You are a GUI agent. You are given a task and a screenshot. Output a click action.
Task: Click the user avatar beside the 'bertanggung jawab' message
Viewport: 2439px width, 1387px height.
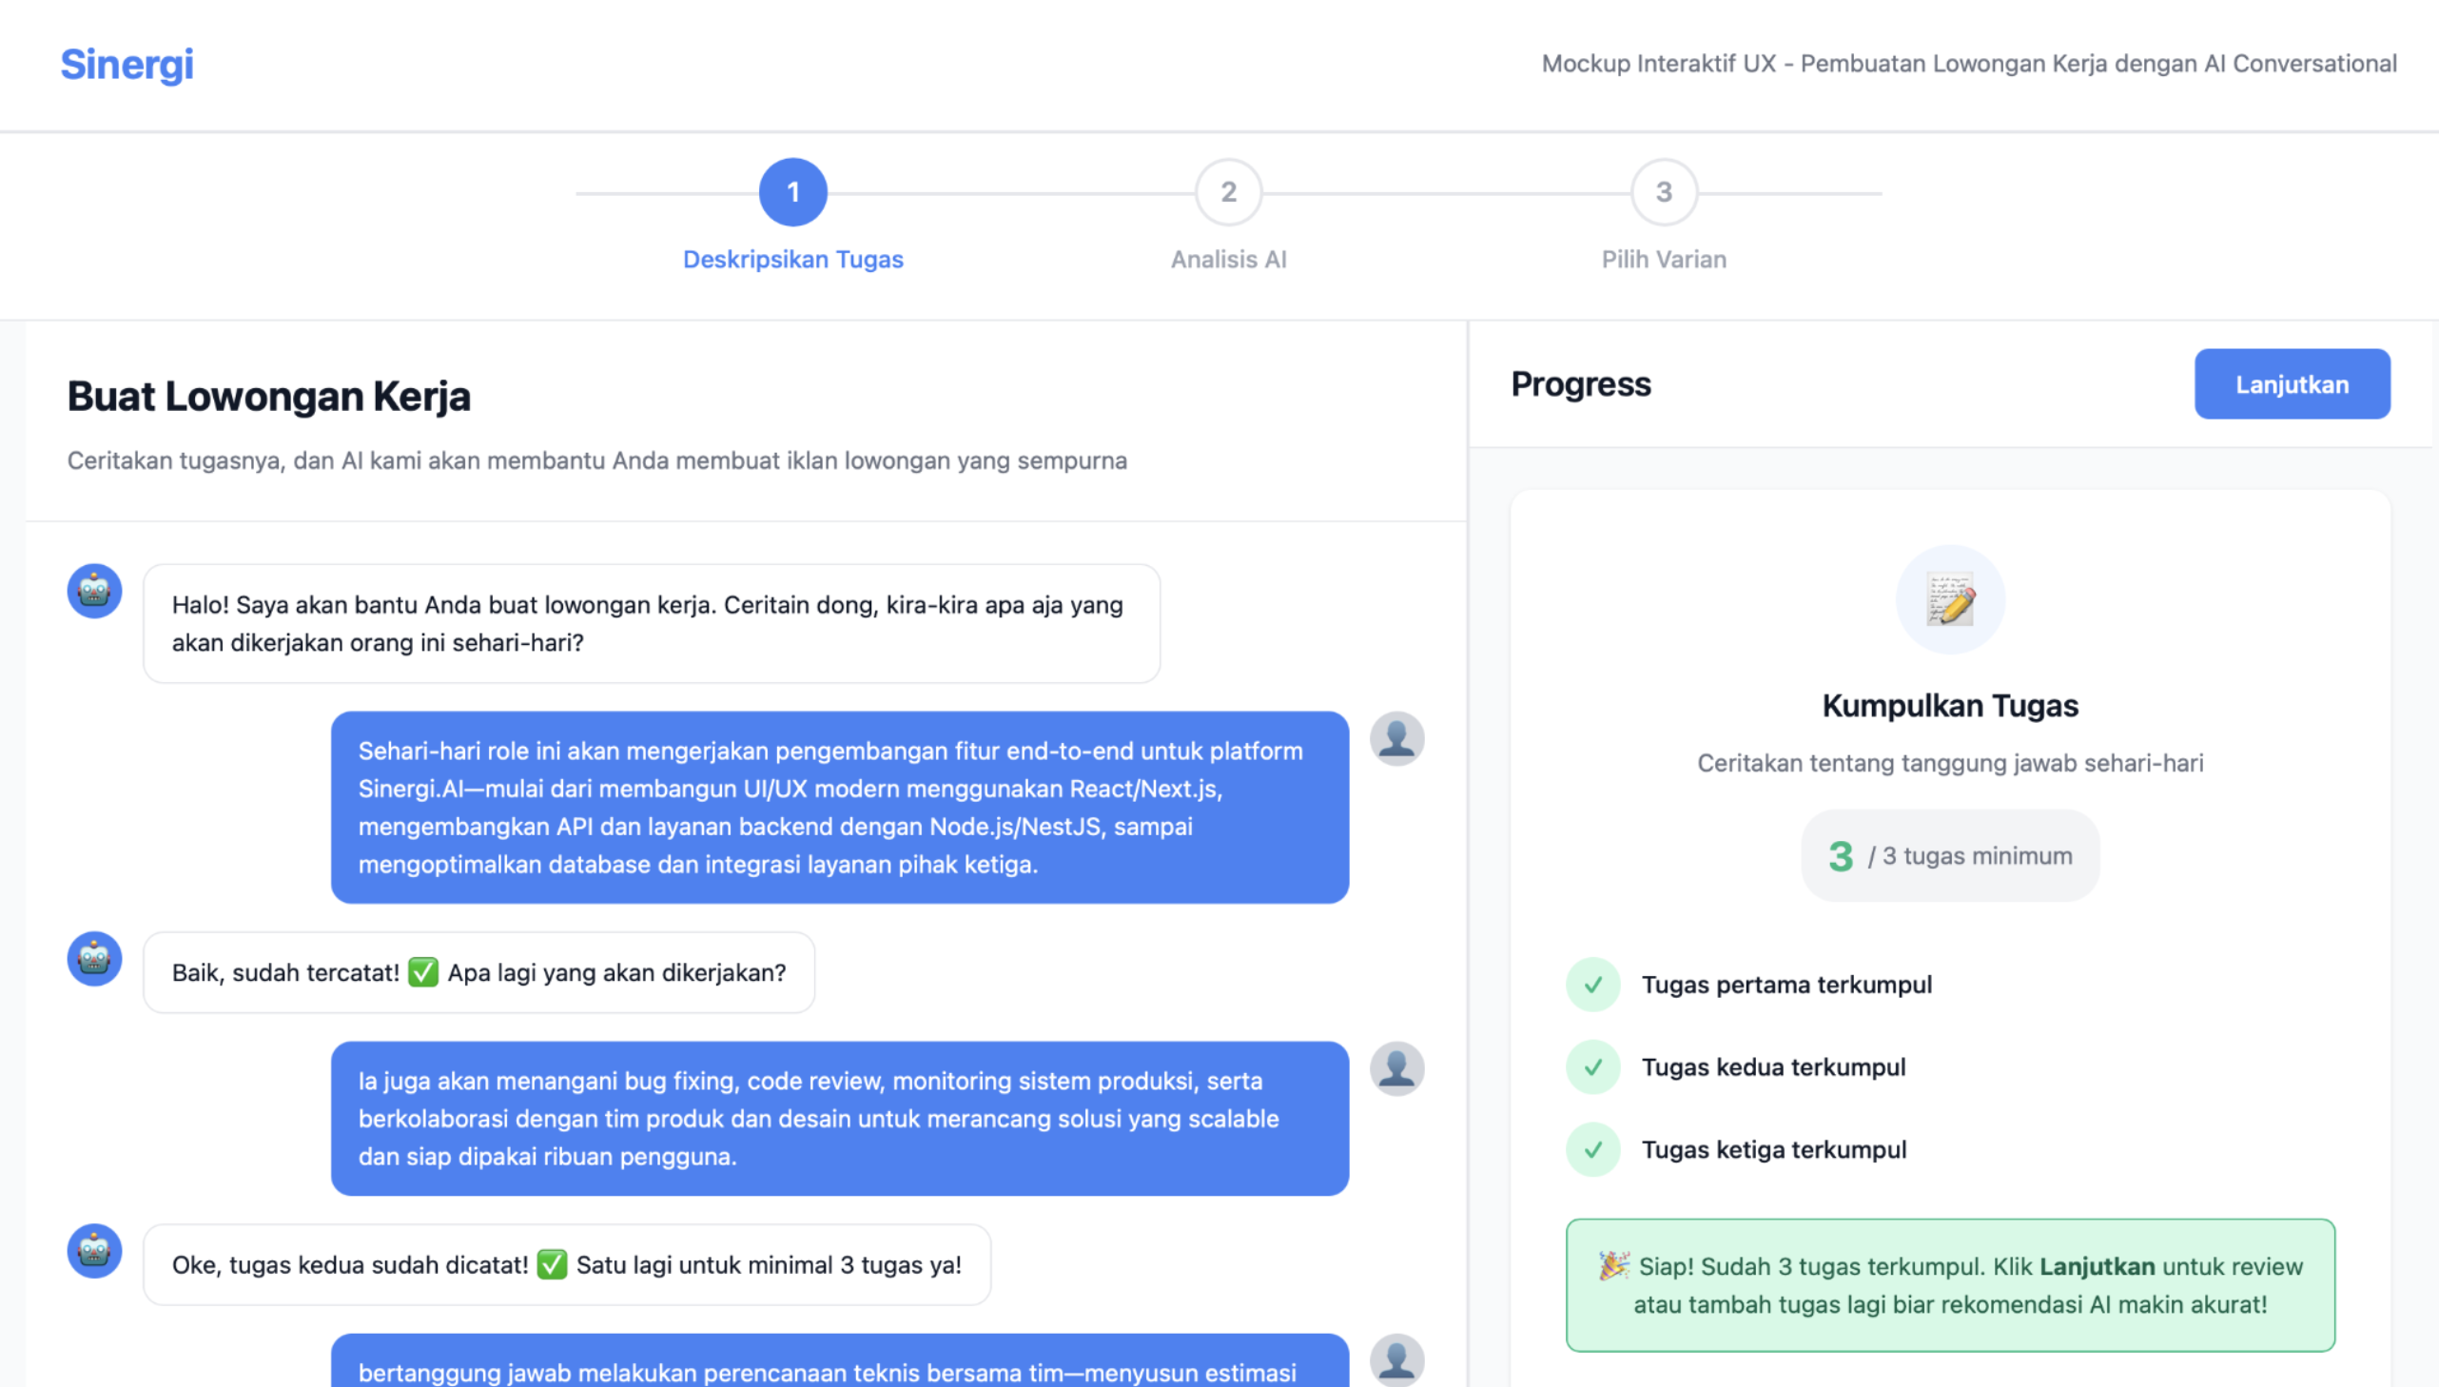coord(1396,1359)
